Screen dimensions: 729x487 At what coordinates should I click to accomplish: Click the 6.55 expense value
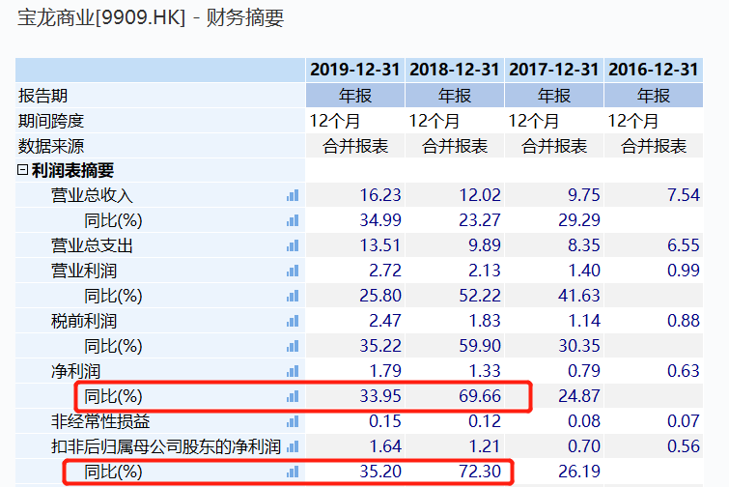(x=684, y=245)
